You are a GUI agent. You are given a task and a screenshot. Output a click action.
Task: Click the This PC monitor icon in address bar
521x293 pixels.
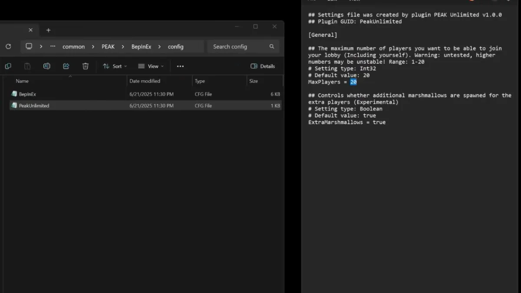pyautogui.click(x=29, y=46)
